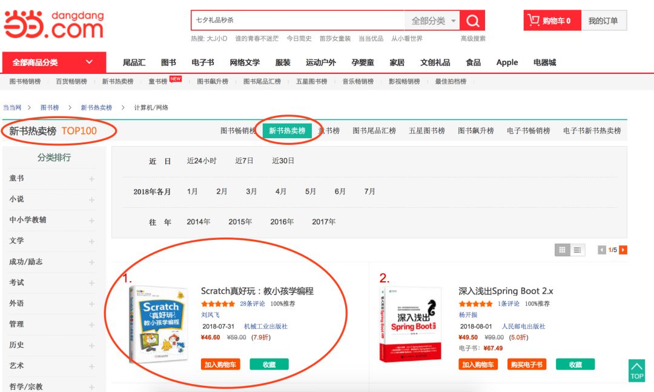
Task: Open the 网络文学 nav item
Action: coord(245,62)
